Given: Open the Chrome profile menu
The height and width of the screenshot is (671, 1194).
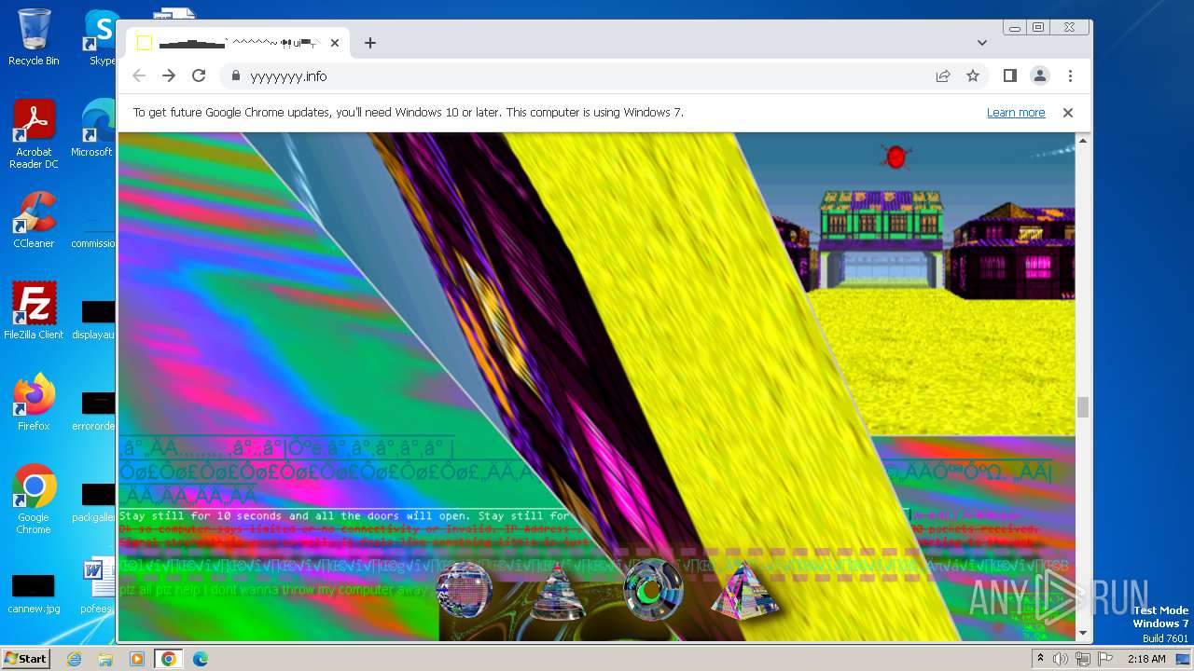Looking at the screenshot, I should [1039, 75].
